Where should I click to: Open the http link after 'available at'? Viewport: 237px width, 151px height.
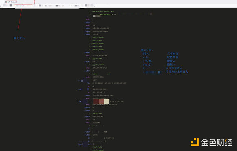(114, 14)
